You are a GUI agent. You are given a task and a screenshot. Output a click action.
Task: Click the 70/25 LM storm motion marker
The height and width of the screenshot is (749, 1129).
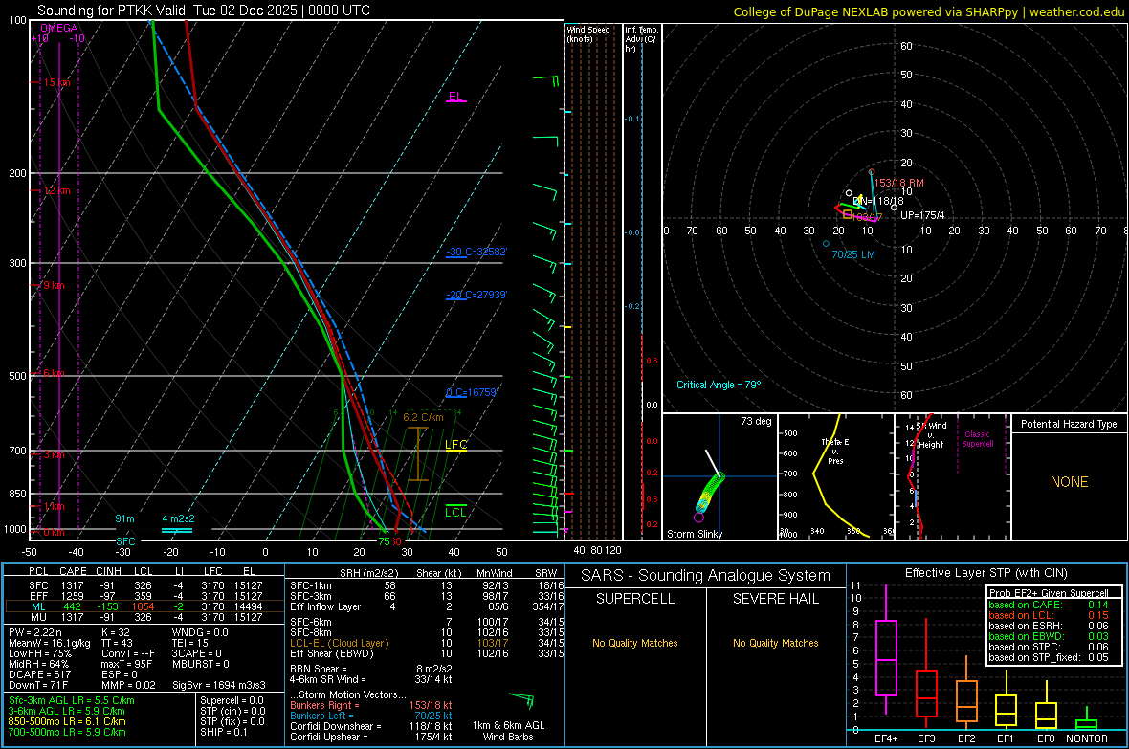coord(853,255)
